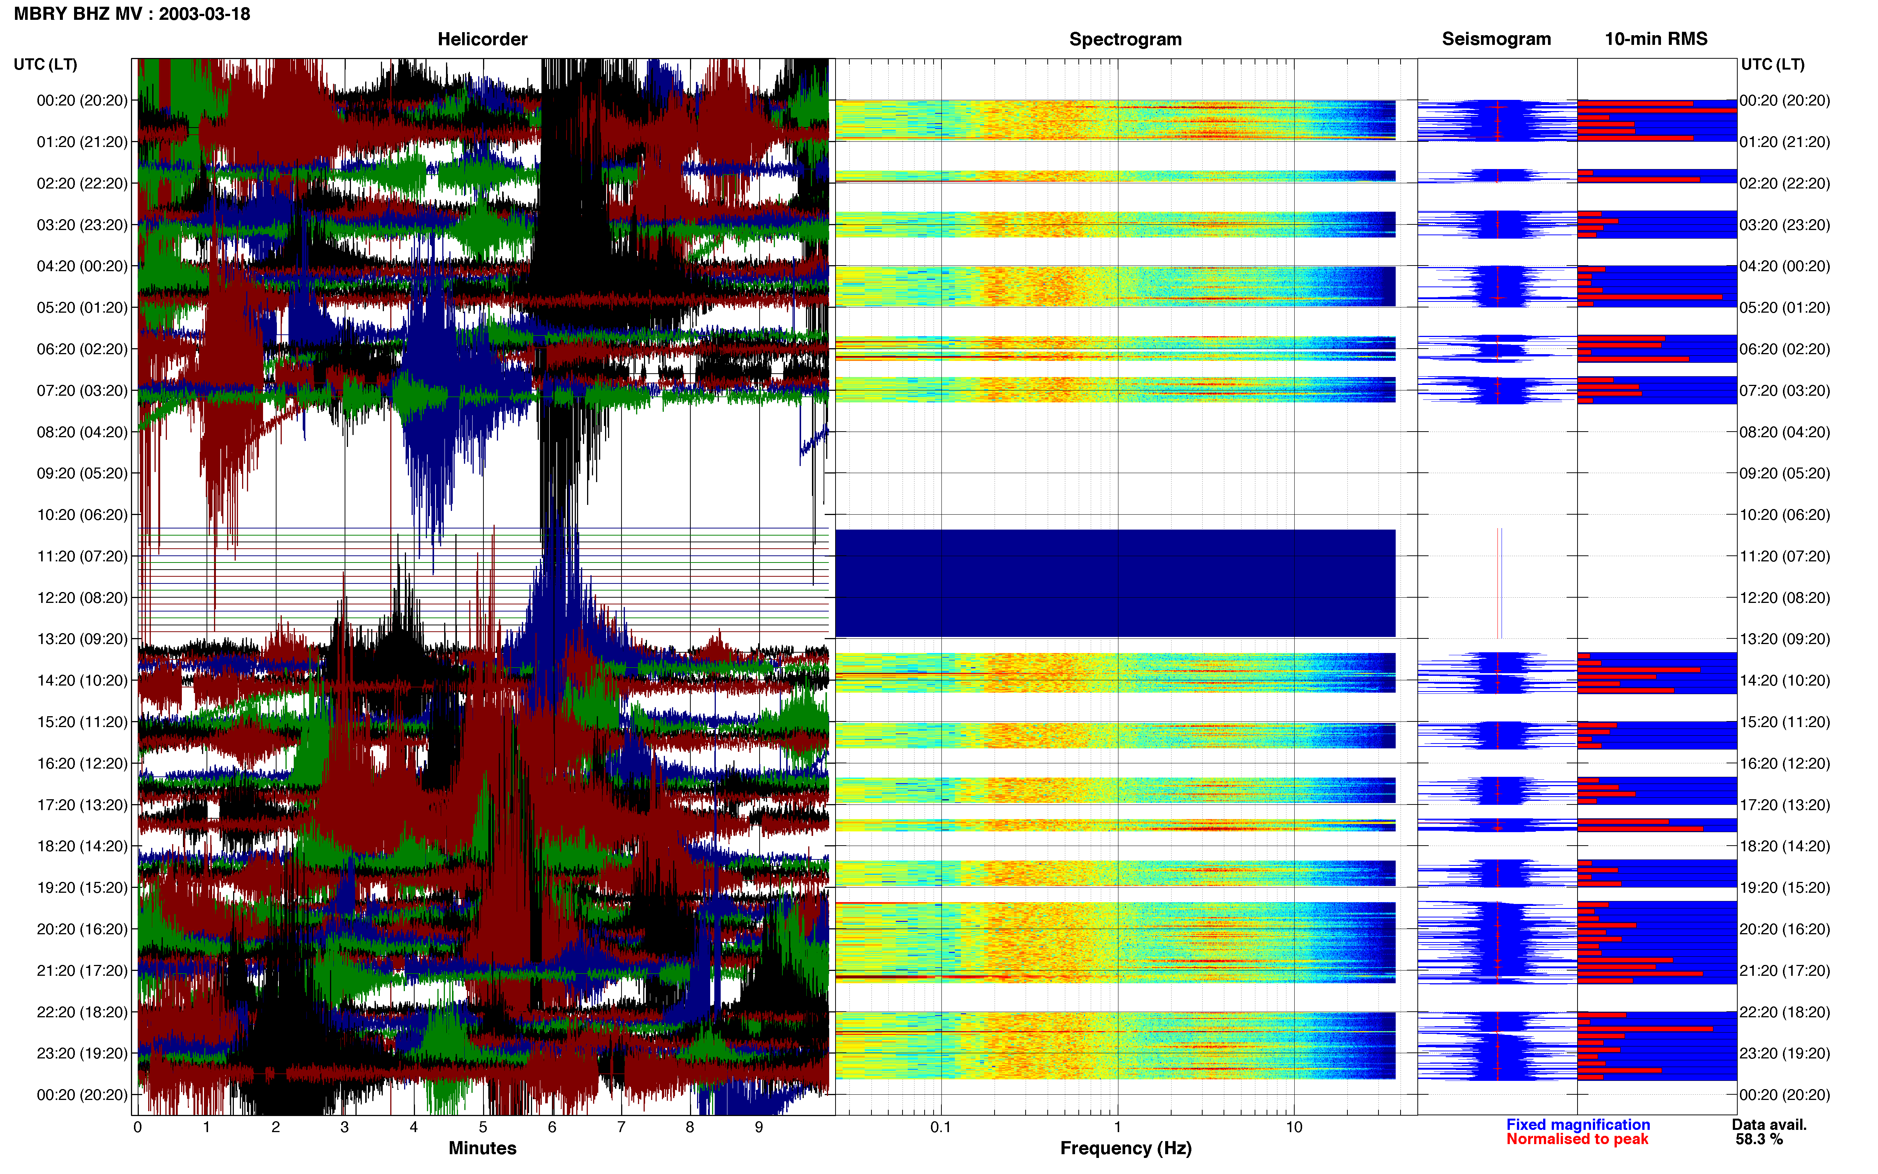
Task: Click the '10-min RMS' panel heading
Action: (x=1656, y=39)
